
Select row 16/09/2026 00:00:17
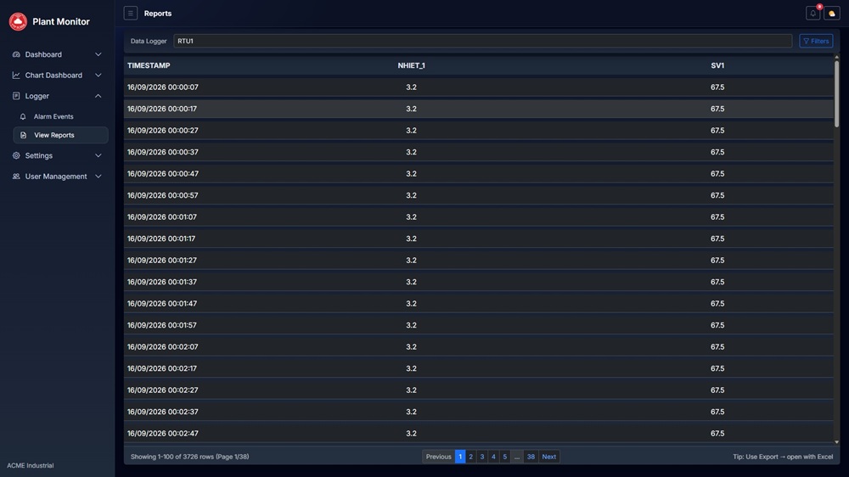point(479,109)
